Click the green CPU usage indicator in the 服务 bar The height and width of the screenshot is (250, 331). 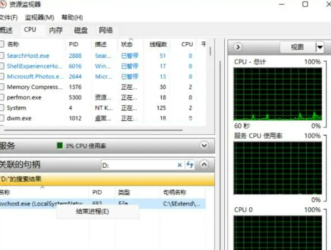click(60, 146)
